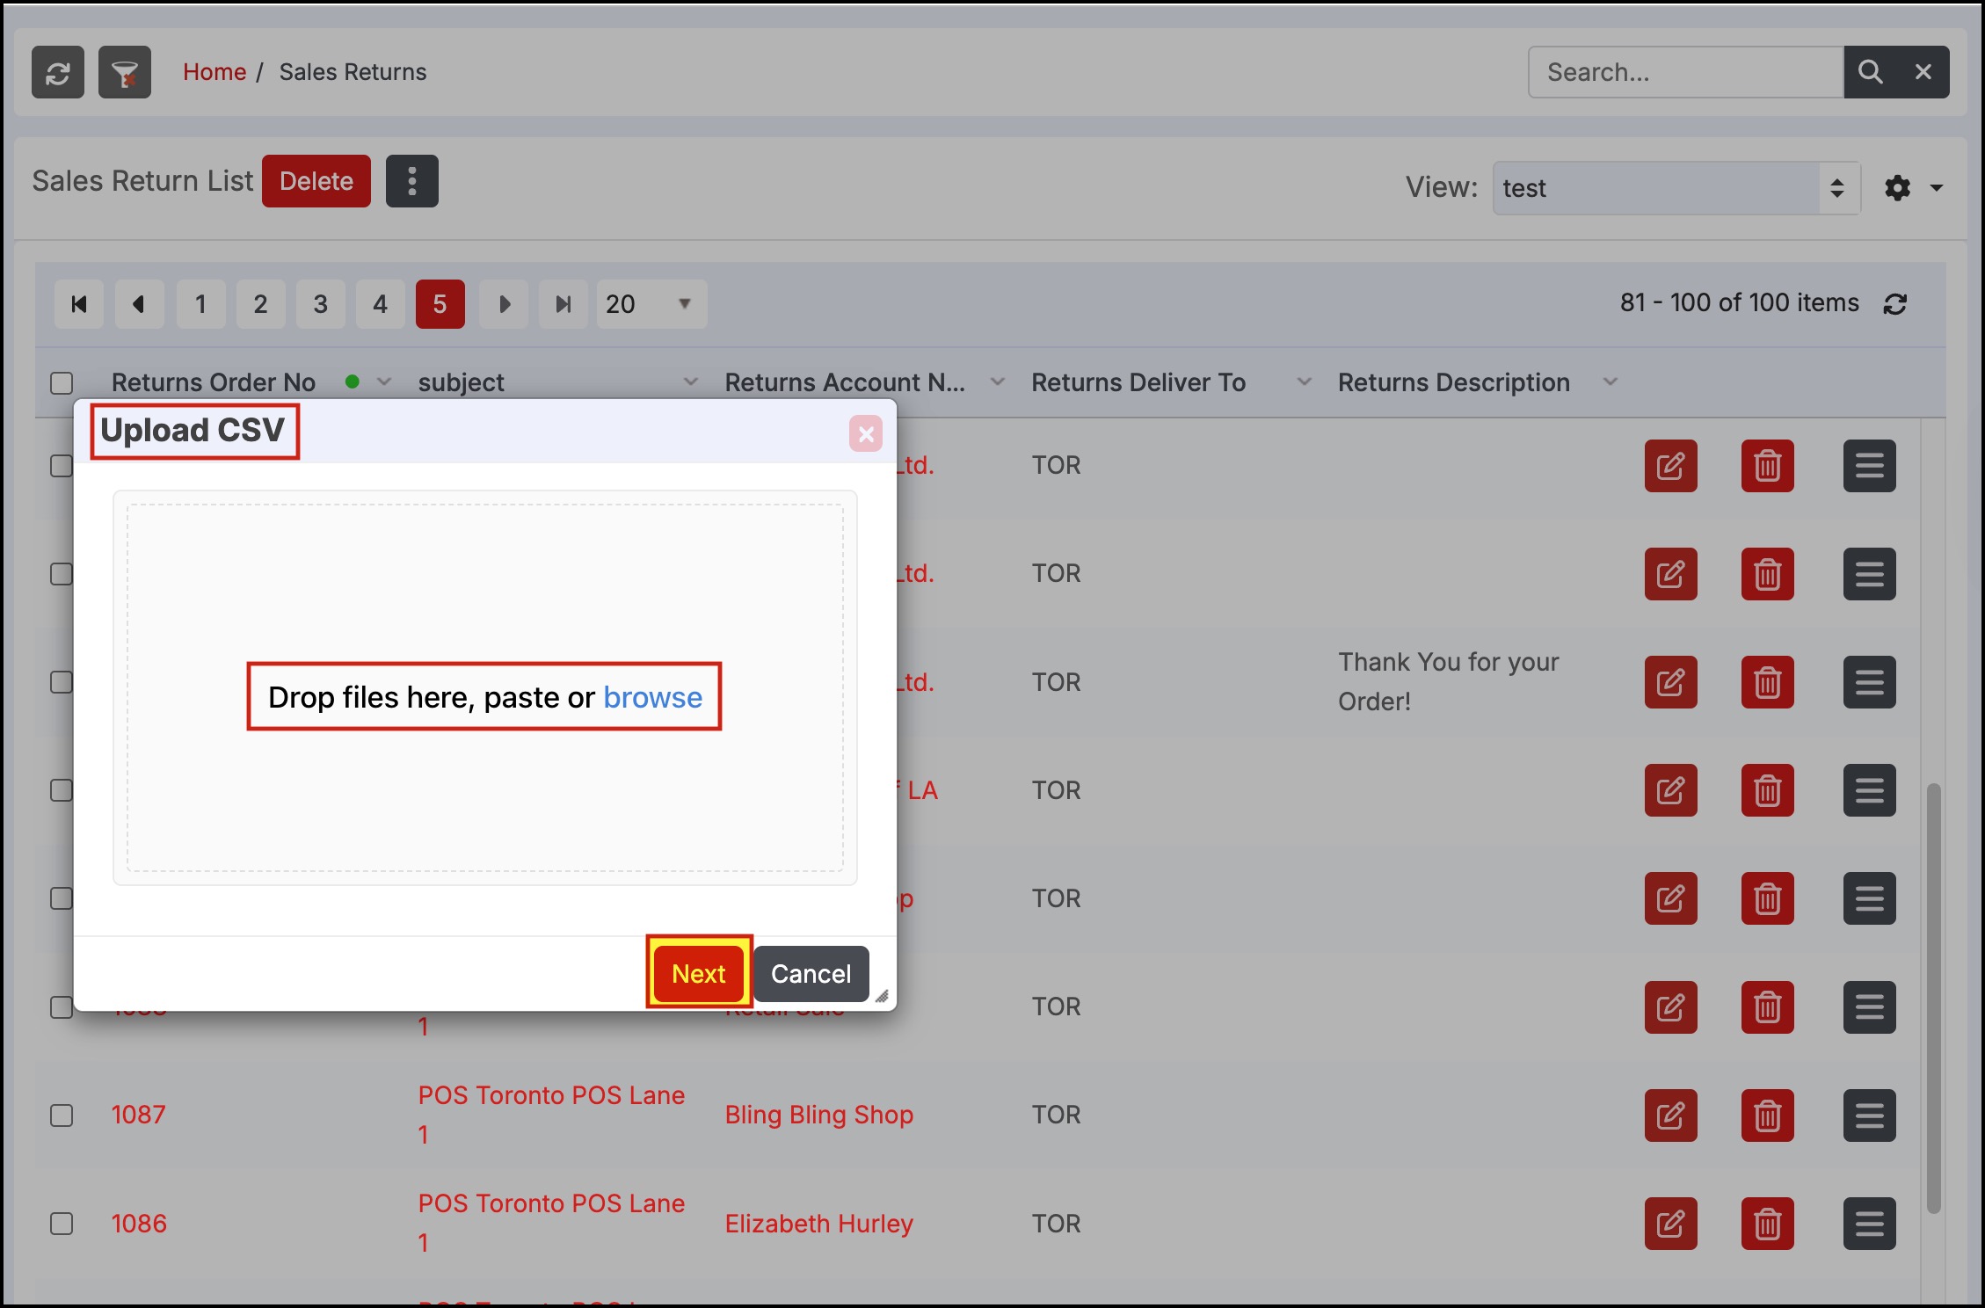Screen dimensions: 1985x1308
Task: Click the search magnifier icon
Action: click(1870, 72)
